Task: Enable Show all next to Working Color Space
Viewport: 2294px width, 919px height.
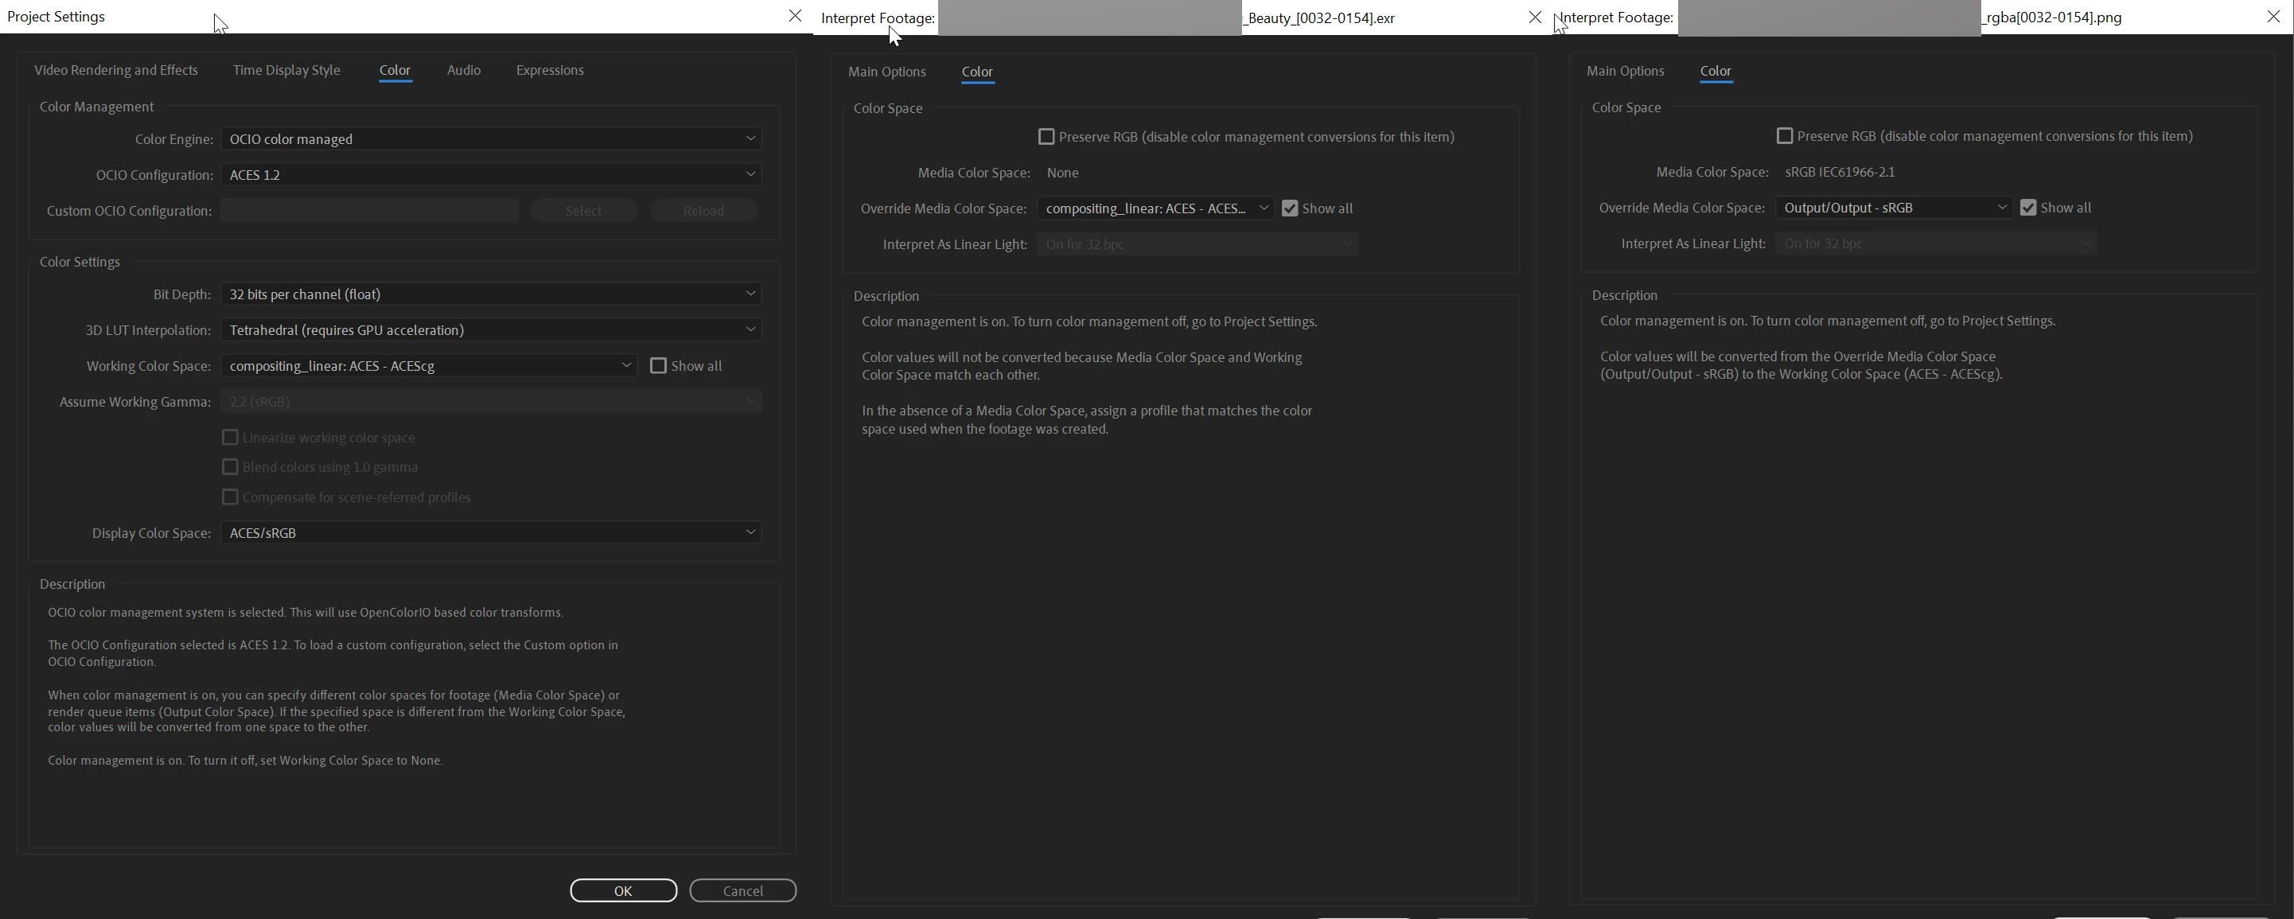Action: tap(658, 366)
